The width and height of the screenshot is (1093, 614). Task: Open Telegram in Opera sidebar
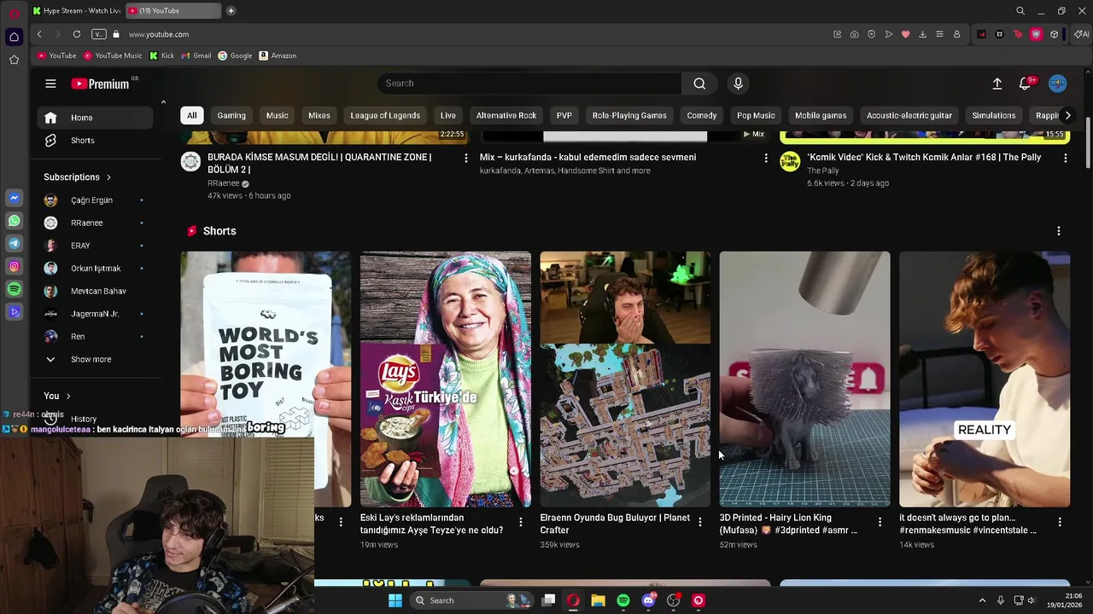14,244
